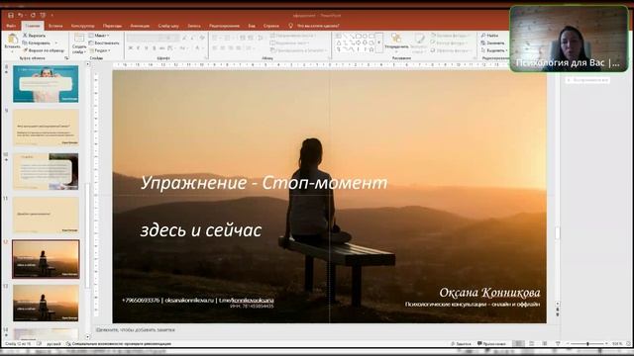Click the Примечания comments button in status bar
The image size is (634, 356).
point(491,344)
